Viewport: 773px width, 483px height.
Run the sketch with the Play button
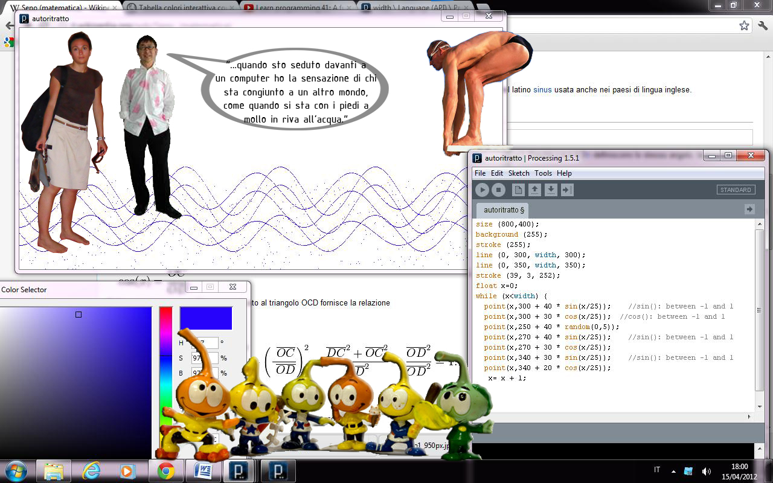(482, 190)
